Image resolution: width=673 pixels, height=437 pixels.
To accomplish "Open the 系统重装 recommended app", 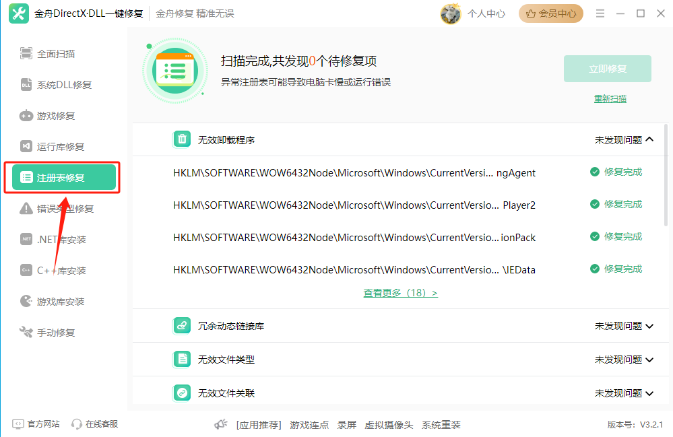I will click(441, 425).
